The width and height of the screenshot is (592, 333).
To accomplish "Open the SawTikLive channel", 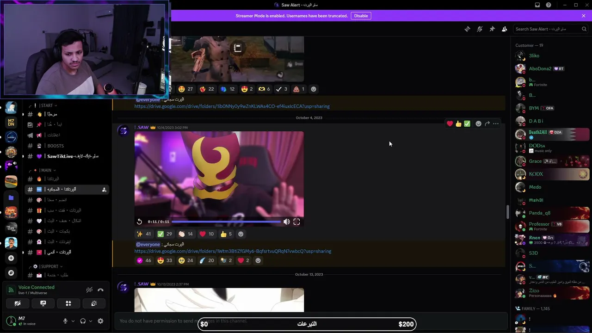I will pyautogui.click(x=67, y=156).
